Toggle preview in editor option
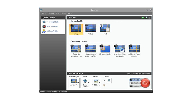 (x=109, y=80)
